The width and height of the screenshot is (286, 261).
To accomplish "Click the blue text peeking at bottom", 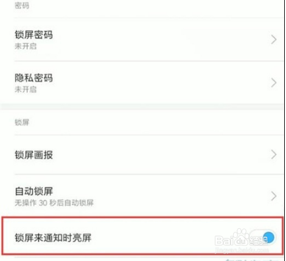I will point(251,260).
